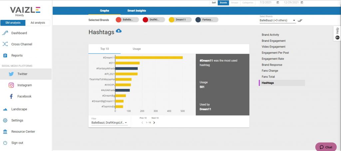Open Brand Engagement section
Image resolution: width=341 pixels, height=151 pixels.
(x=274, y=41)
